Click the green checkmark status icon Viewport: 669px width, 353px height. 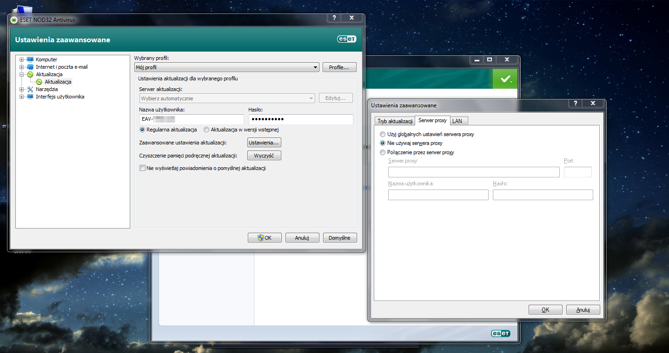(505, 79)
